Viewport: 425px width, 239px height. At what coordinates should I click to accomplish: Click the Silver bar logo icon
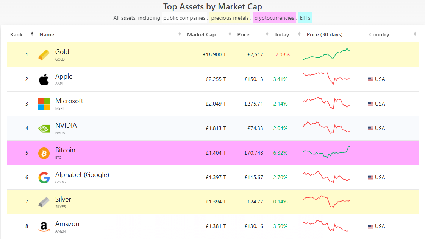tap(43, 202)
